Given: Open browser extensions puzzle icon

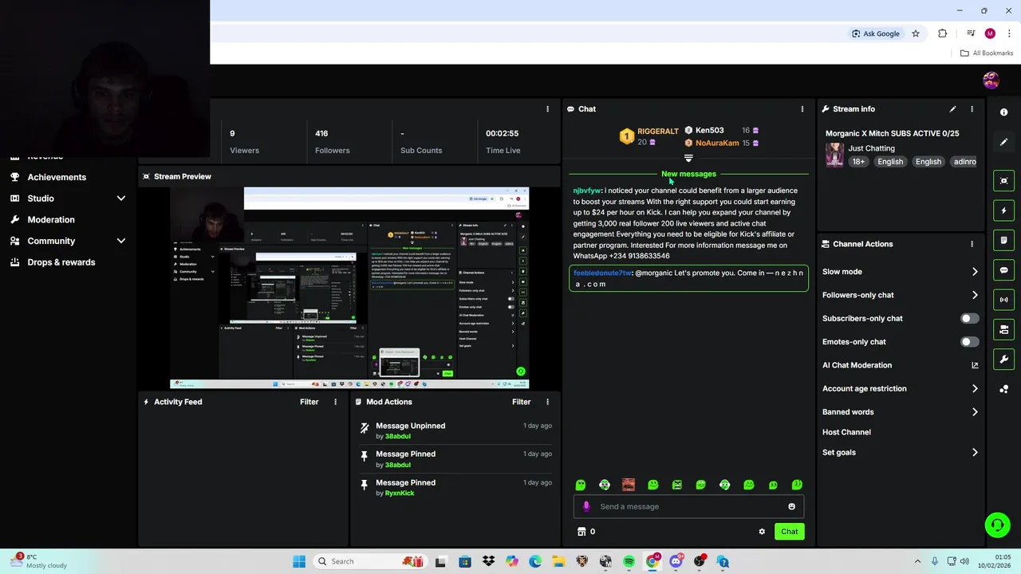Looking at the screenshot, I should coord(943,33).
